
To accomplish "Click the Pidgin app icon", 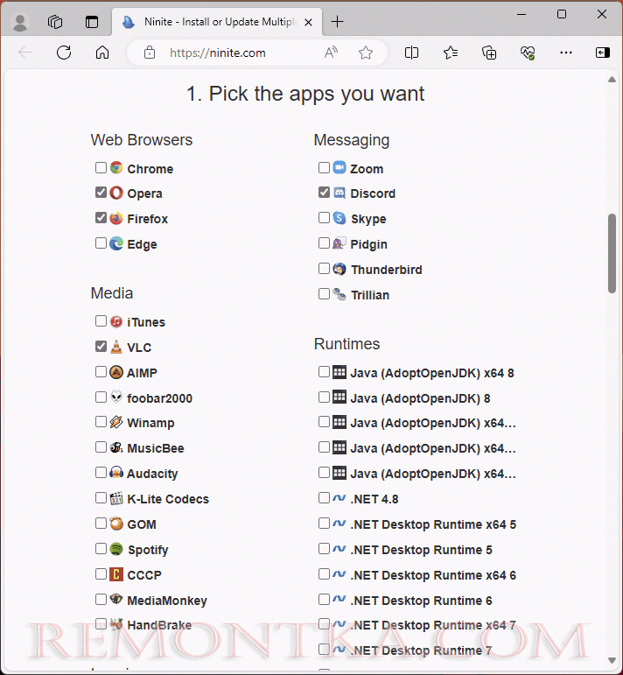I will [x=339, y=243].
